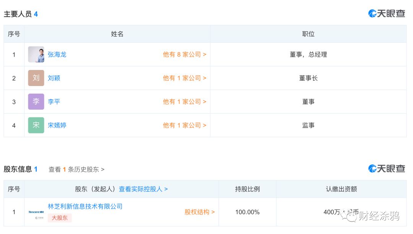Click the 天眼查 logo beside 股东信息
This screenshot has width=413, height=234.
tap(387, 169)
